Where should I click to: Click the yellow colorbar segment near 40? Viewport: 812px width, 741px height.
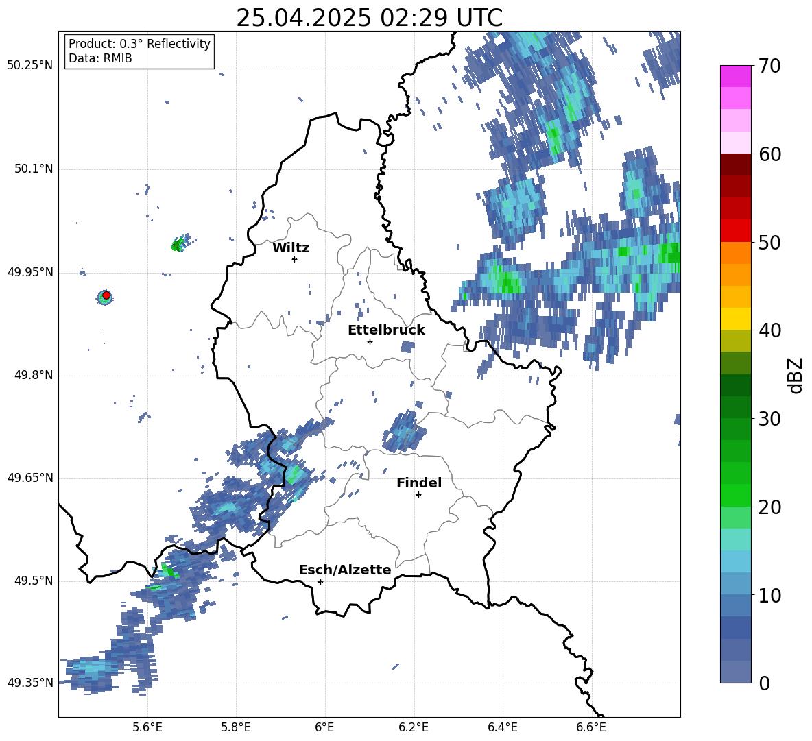pos(735,319)
